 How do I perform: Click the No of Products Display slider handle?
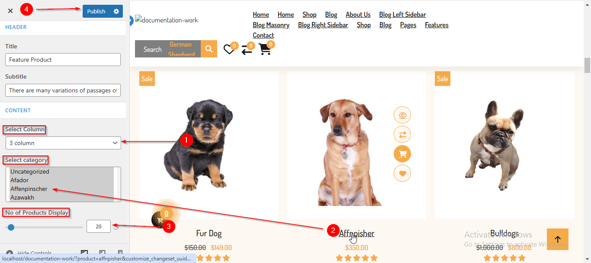click(11, 227)
